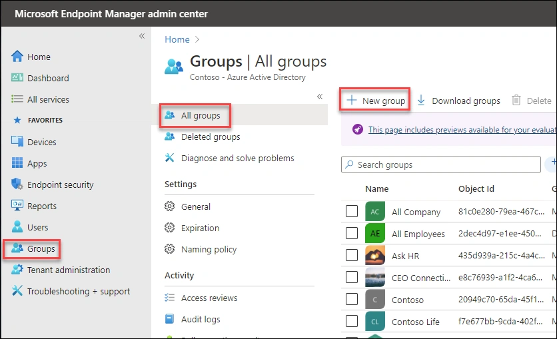Click the Apps grid icon
Image resolution: width=557 pixels, height=339 pixels.
pos(17,163)
